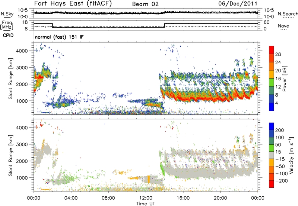
Task: Click the '-200' velocity colorbar tick
Action: tap(282, 181)
